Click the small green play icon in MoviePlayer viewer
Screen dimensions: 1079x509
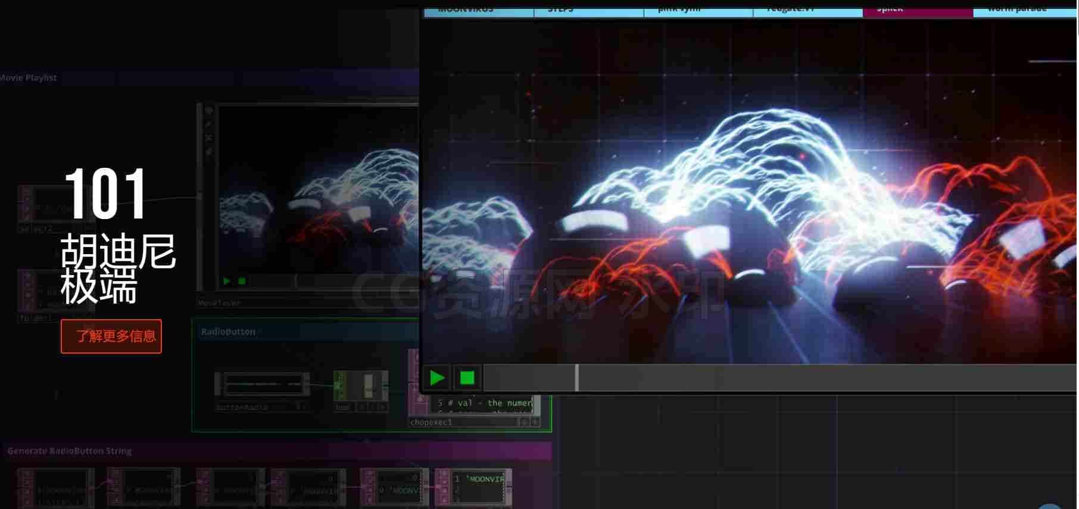(226, 281)
